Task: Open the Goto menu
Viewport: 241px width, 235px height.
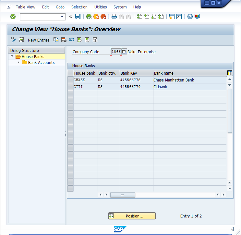Action: 60,7
